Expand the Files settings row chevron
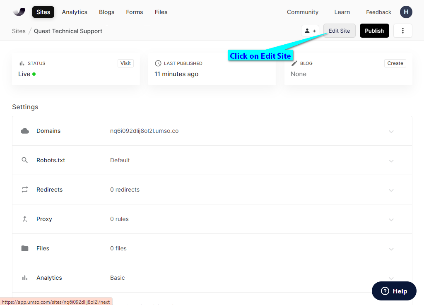 pyautogui.click(x=391, y=249)
